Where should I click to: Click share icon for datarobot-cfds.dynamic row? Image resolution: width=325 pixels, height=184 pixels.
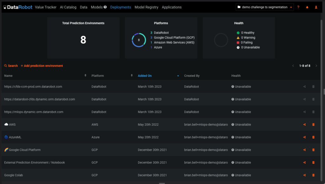[304, 99]
